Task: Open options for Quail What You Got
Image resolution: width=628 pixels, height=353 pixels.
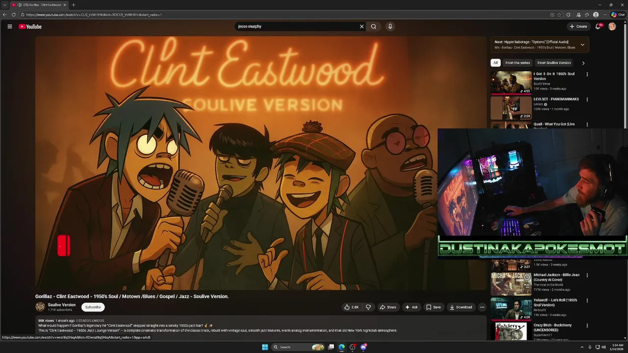Action: pyautogui.click(x=587, y=125)
